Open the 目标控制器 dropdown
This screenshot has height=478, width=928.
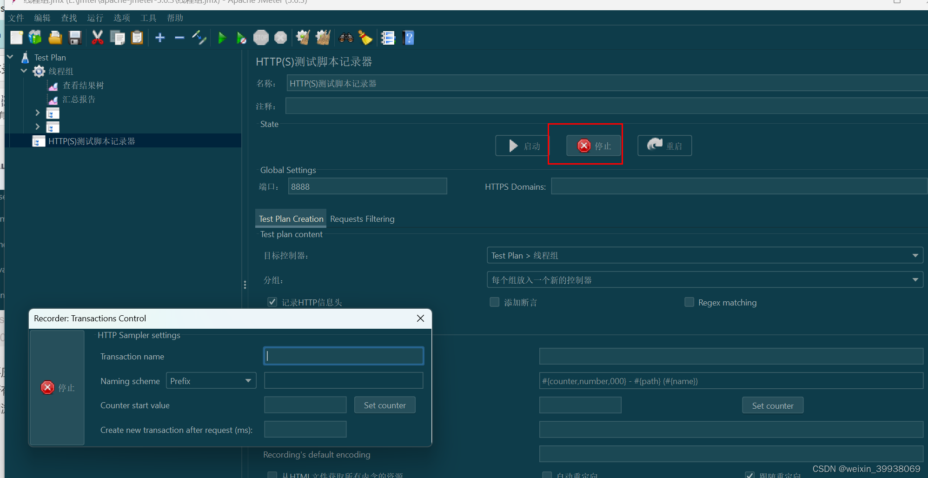pyautogui.click(x=705, y=255)
